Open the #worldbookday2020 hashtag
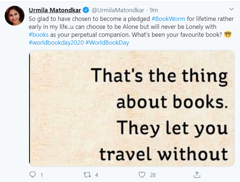This screenshot has width=240, height=182. [56, 43]
